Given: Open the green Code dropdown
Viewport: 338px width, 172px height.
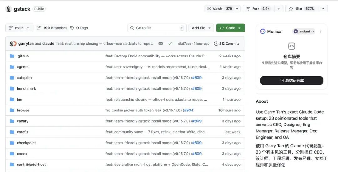Looking at the screenshot, I should 230,28.
